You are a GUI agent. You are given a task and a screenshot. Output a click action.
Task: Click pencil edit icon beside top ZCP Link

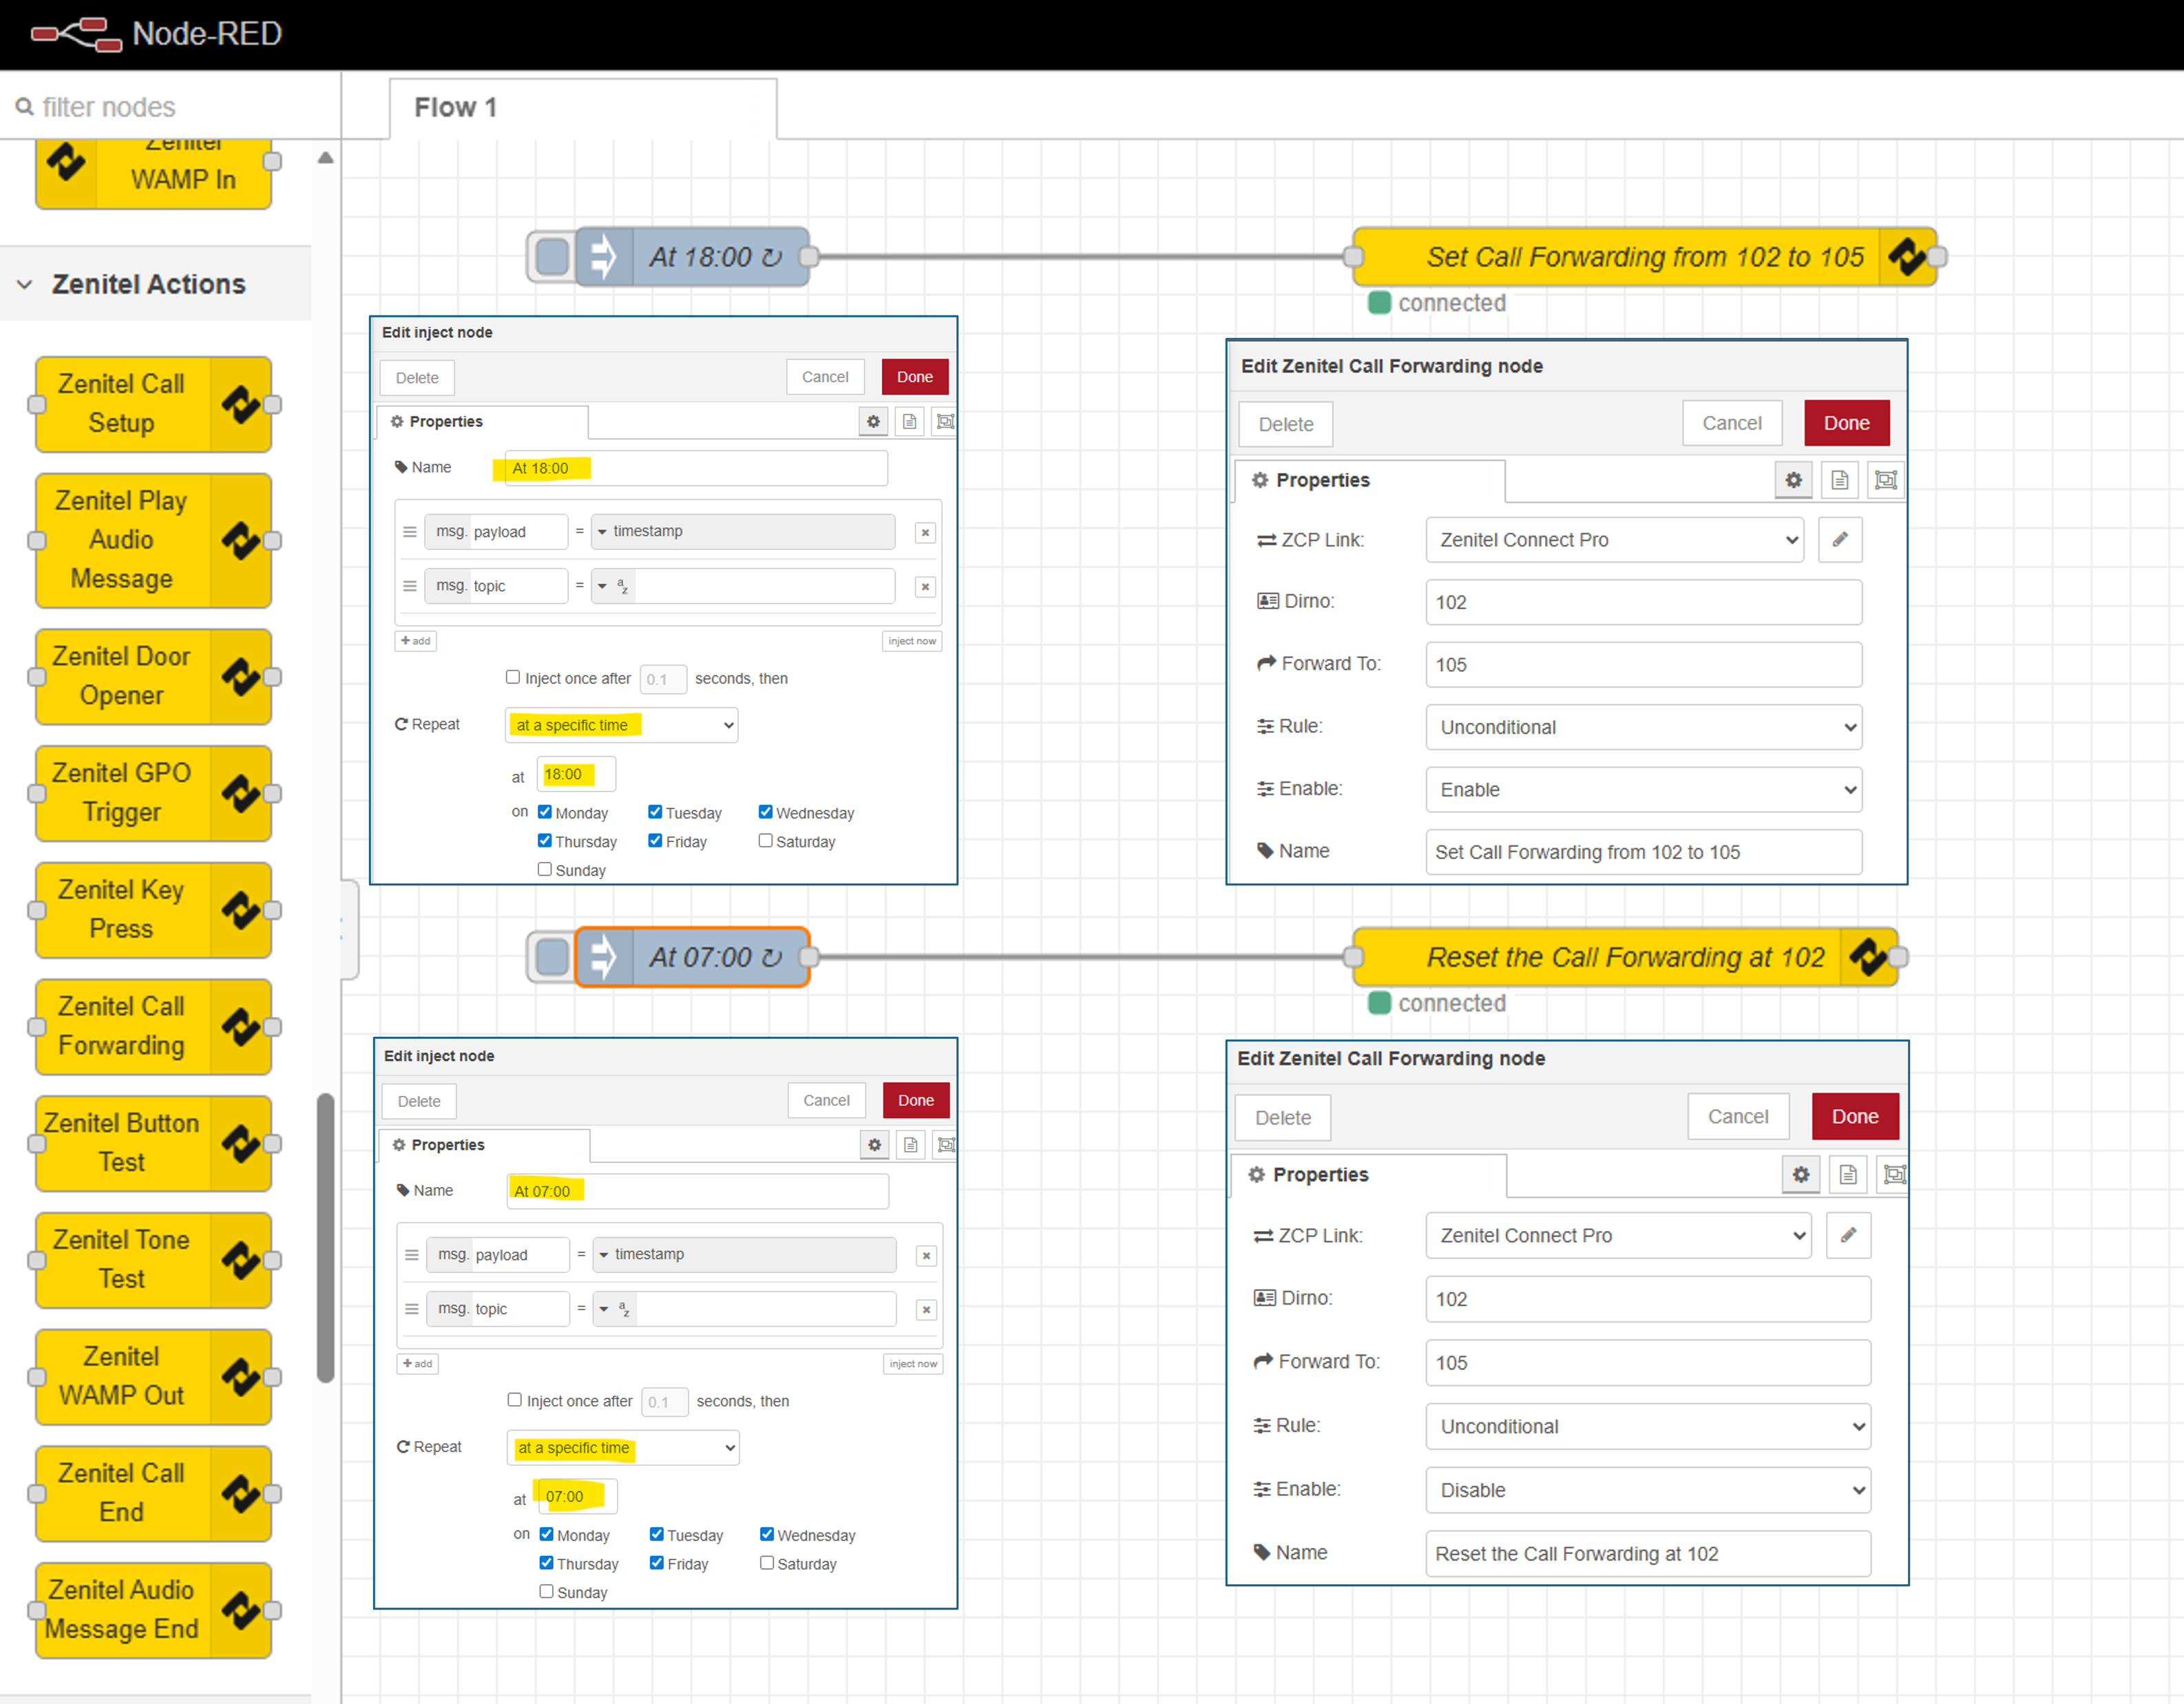click(x=1839, y=540)
